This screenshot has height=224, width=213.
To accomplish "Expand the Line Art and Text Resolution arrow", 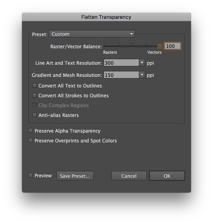I will pyautogui.click(x=142, y=63).
